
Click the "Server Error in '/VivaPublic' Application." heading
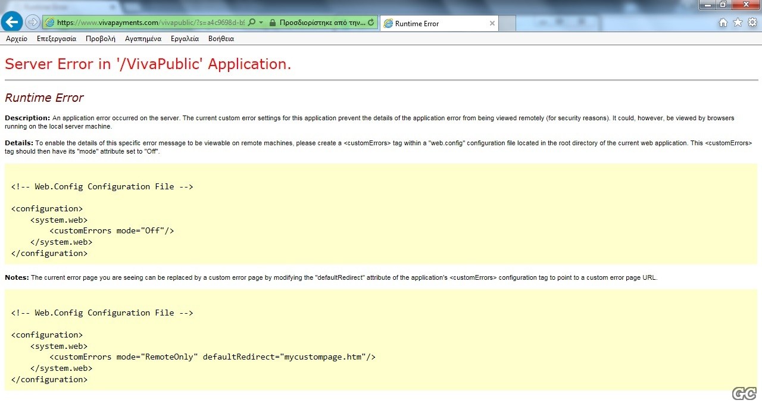point(148,64)
